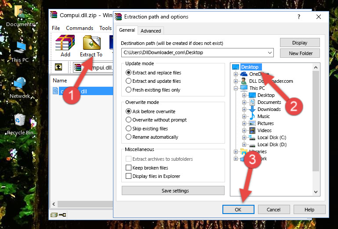The height and width of the screenshot is (229, 338).
Task: Click the OK button
Action: click(x=238, y=210)
